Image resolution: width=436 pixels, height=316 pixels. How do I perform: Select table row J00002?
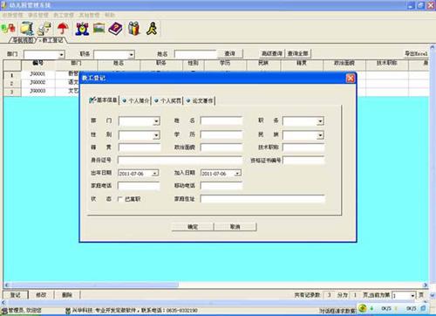tap(37, 83)
